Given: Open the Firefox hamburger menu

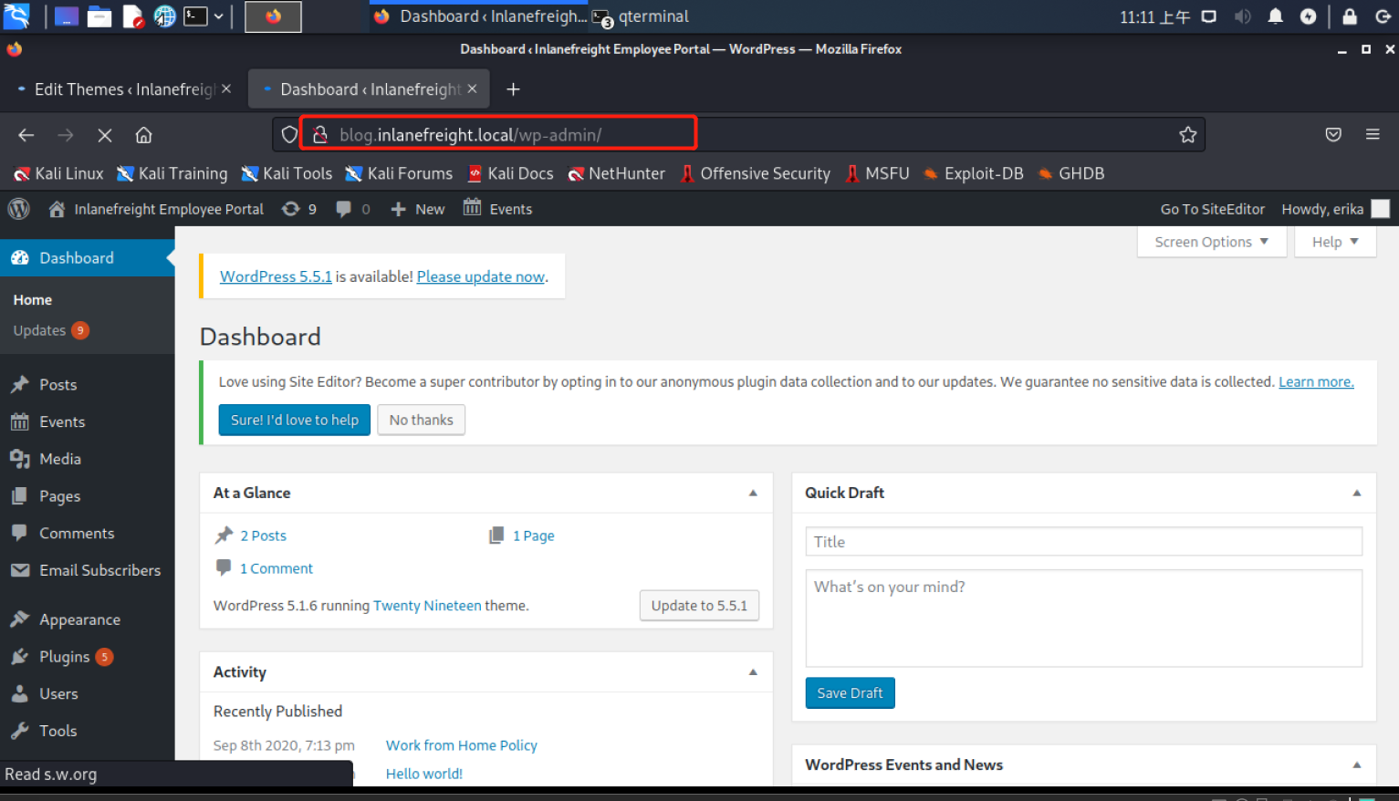Looking at the screenshot, I should click(1373, 135).
